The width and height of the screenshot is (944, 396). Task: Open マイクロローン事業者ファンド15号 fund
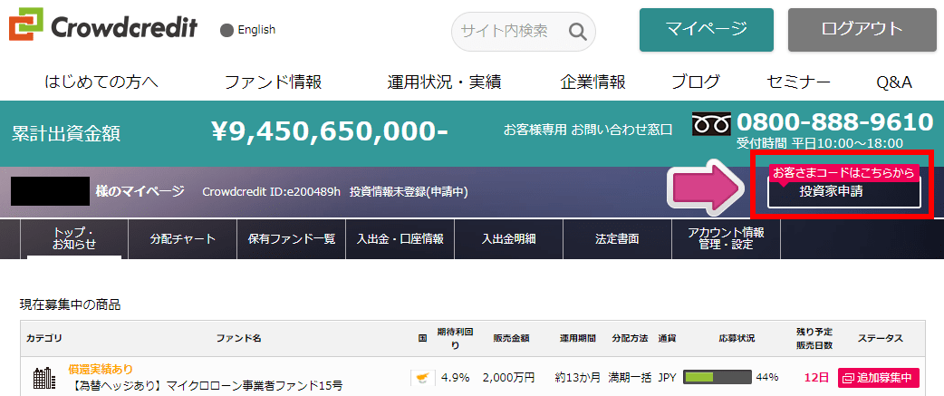(x=206, y=384)
